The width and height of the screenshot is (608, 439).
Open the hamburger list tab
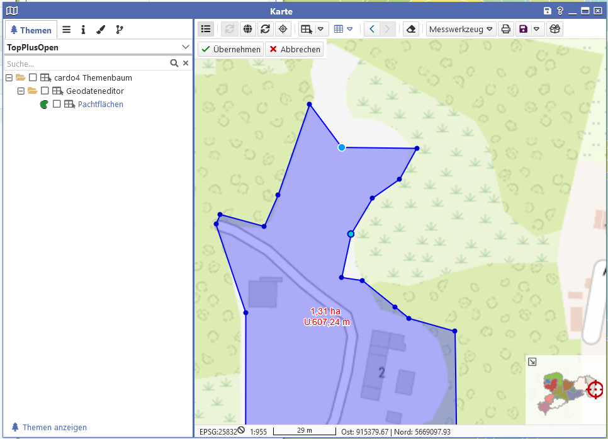tap(66, 30)
